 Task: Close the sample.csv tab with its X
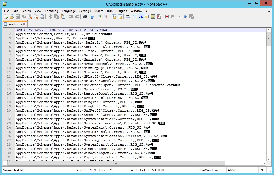pos(25,24)
